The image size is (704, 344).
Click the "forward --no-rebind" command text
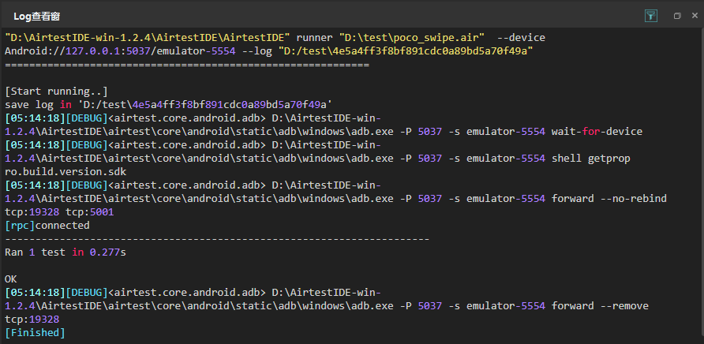[x=609, y=199]
